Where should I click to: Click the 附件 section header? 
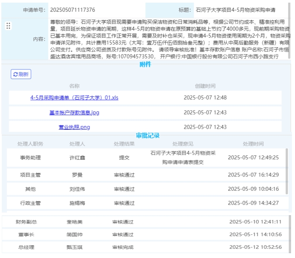point(145,64)
